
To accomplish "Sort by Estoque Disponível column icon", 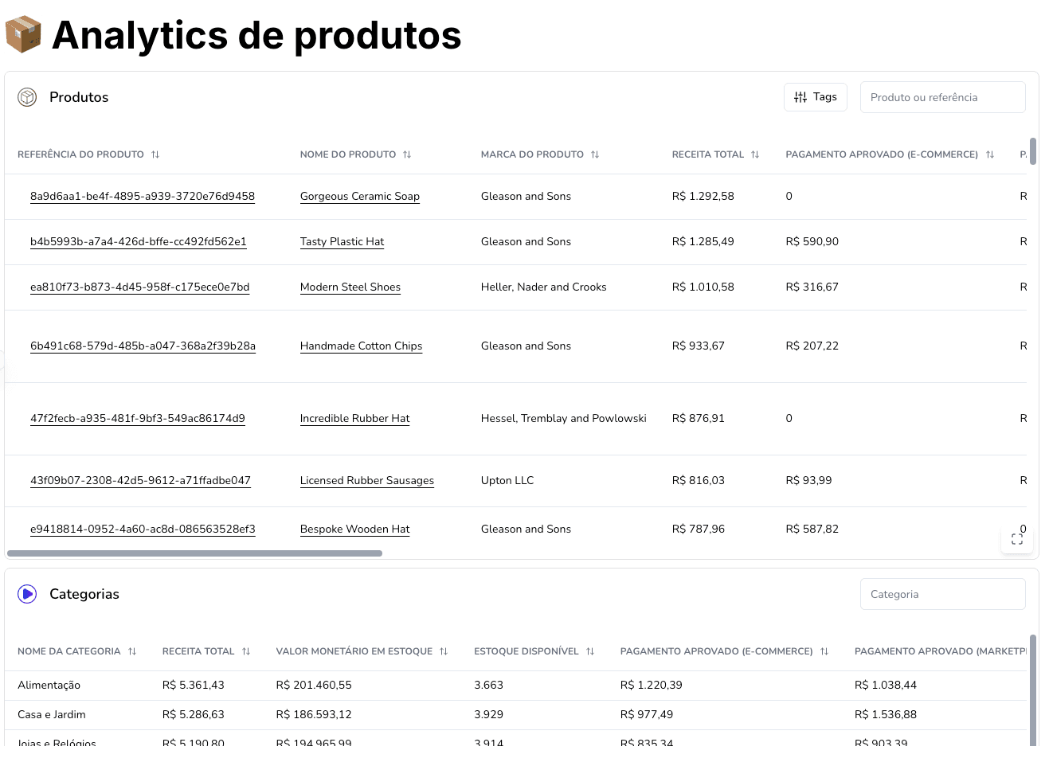I will (x=590, y=651).
